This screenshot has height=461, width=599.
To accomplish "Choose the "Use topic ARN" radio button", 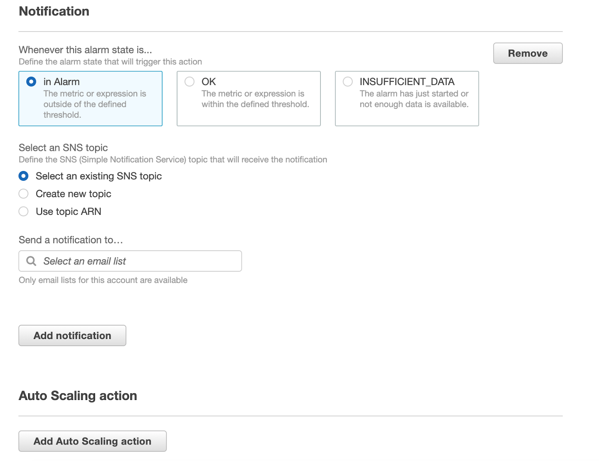I will (x=24, y=211).
